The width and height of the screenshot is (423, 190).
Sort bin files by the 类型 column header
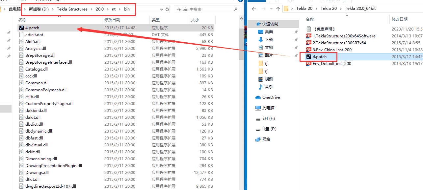[x=155, y=20]
